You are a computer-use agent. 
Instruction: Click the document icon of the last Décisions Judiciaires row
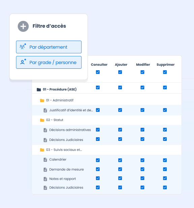coord(45,188)
